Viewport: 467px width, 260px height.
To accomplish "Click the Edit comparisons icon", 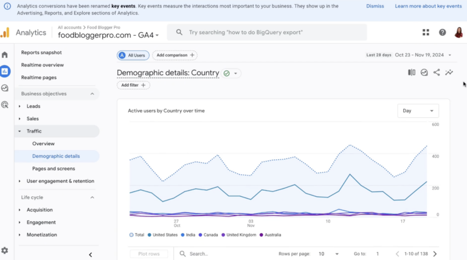I will click(412, 72).
